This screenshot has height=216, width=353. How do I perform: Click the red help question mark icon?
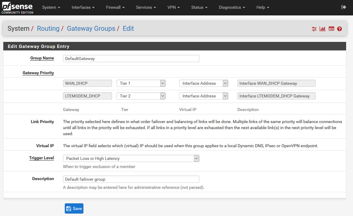tap(339, 29)
